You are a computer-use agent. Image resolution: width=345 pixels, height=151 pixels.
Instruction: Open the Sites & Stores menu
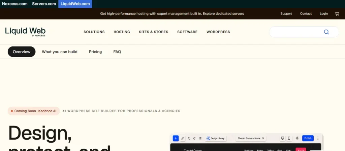pos(154,32)
